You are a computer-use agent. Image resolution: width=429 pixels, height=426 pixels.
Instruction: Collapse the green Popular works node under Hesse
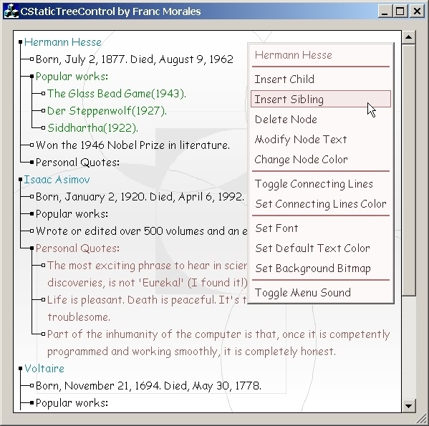[x=32, y=77]
